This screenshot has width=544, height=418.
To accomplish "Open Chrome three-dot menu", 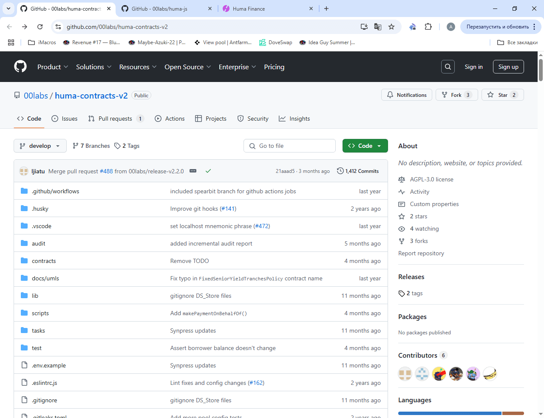I will pos(534,27).
